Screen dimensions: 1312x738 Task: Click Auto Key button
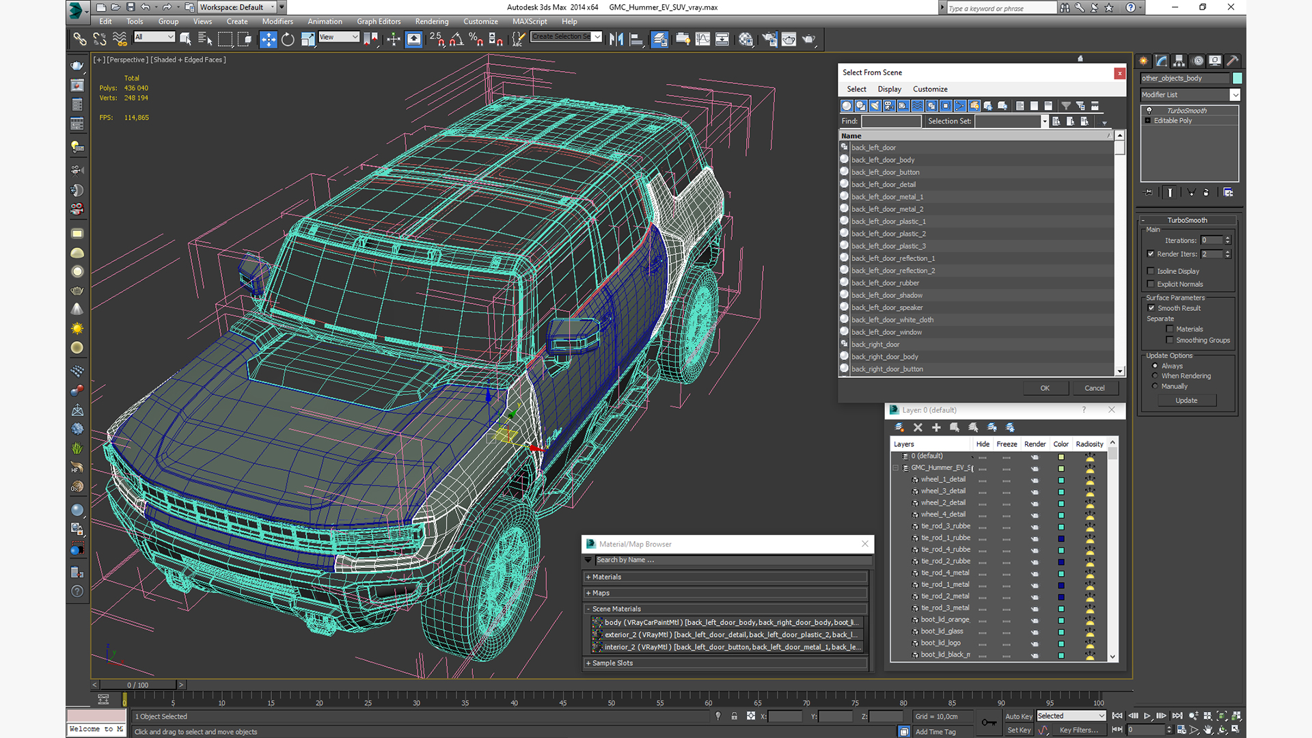click(x=1018, y=716)
